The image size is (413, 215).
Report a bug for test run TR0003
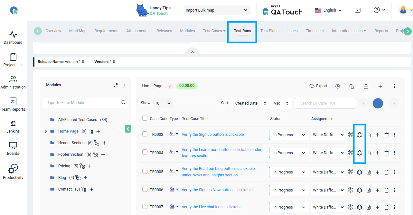coord(359,135)
